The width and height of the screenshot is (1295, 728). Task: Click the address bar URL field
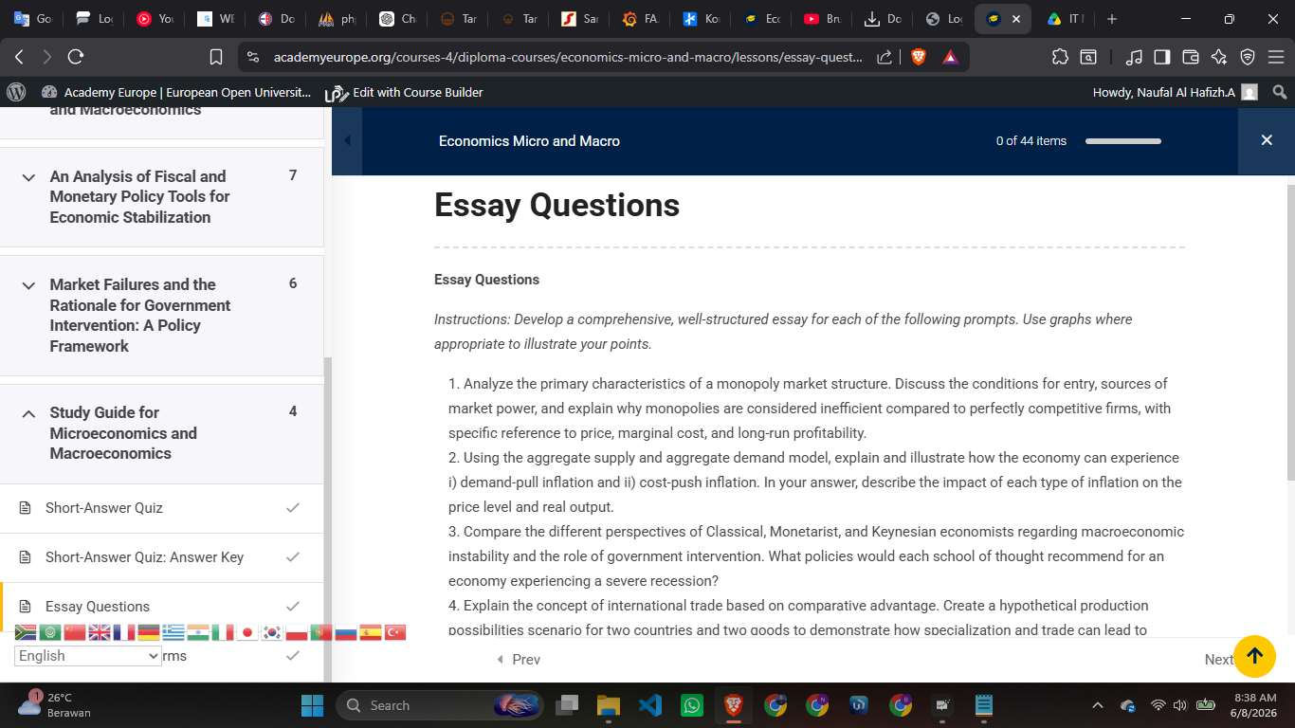click(x=567, y=57)
